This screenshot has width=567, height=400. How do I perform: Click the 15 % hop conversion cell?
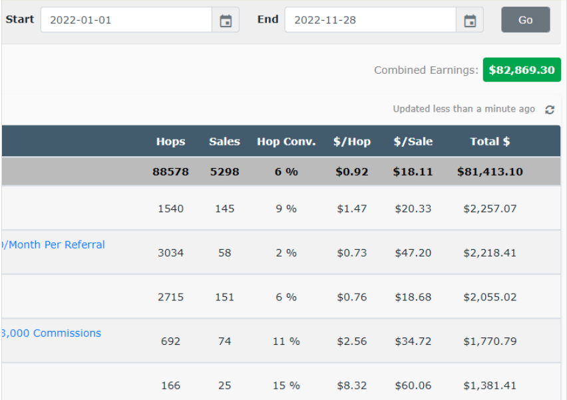click(x=286, y=385)
